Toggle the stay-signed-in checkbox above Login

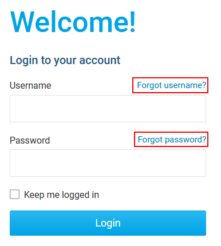(15, 195)
